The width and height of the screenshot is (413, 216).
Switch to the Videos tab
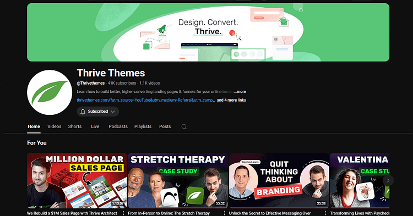pyautogui.click(x=55, y=126)
